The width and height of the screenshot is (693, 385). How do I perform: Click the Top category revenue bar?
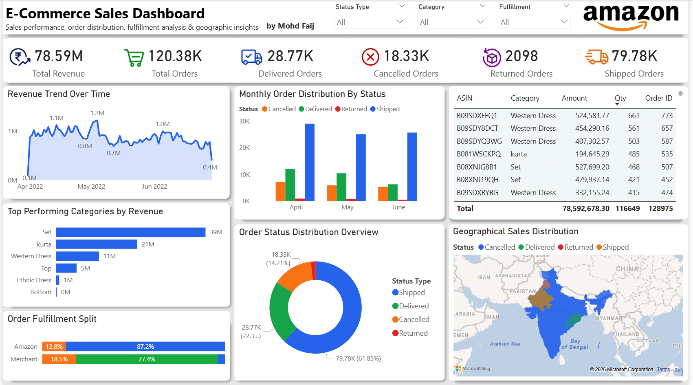click(x=66, y=268)
